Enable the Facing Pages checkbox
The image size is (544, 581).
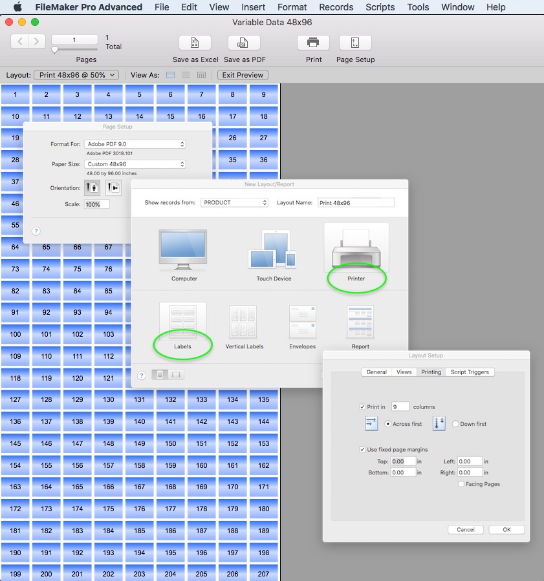click(461, 484)
